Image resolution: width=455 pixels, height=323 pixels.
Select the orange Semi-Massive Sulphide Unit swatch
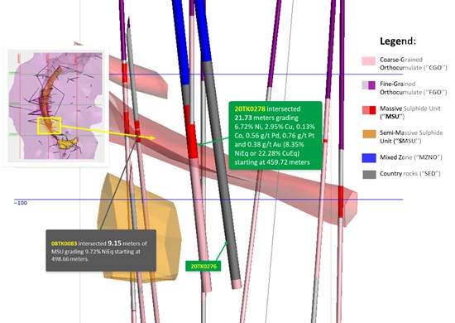369,134
